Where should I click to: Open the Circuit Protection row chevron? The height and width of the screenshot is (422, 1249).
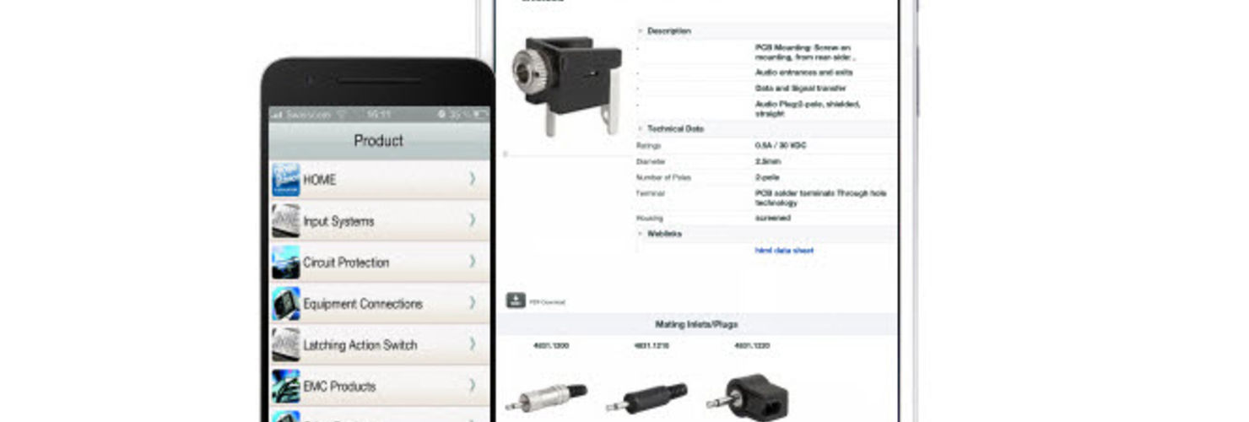point(473,262)
